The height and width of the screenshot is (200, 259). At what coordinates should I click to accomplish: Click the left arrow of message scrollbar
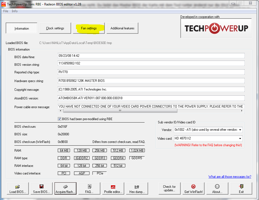[x=60, y=111]
